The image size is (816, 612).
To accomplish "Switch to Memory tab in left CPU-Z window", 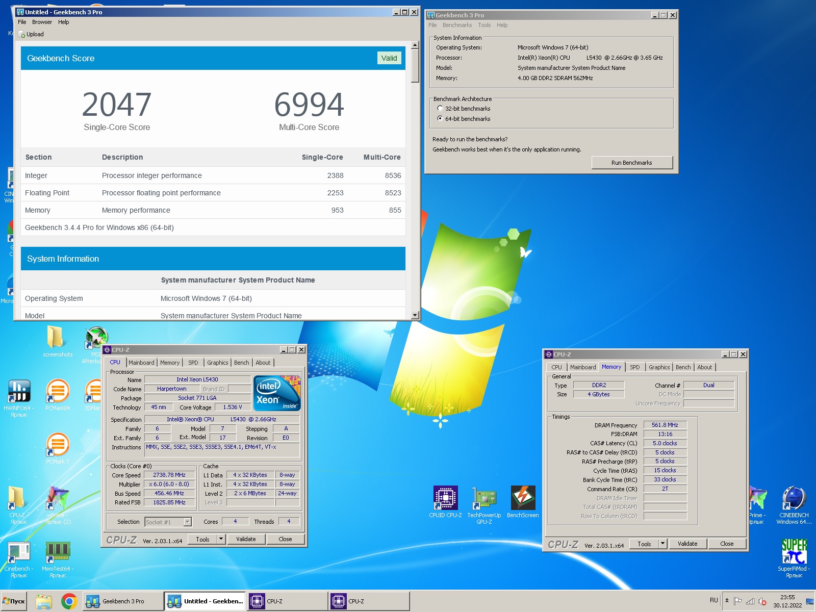I will tap(170, 363).
